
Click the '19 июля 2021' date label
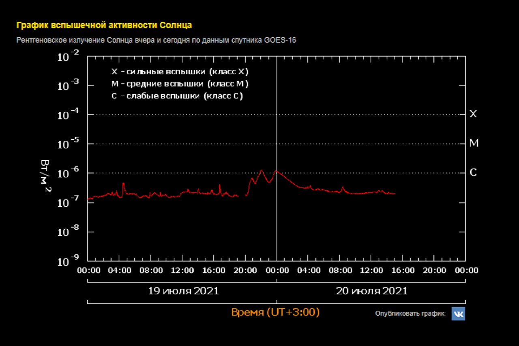pyautogui.click(x=183, y=291)
